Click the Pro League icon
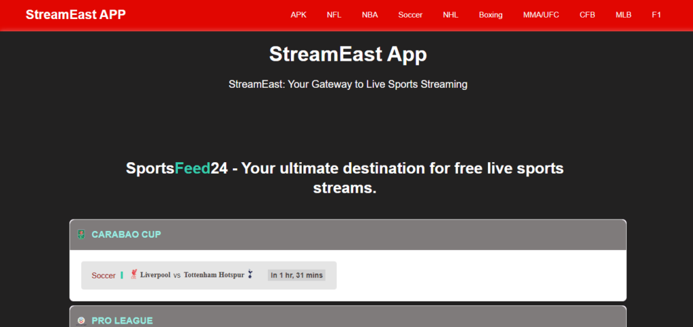The width and height of the screenshot is (693, 327). (x=81, y=320)
